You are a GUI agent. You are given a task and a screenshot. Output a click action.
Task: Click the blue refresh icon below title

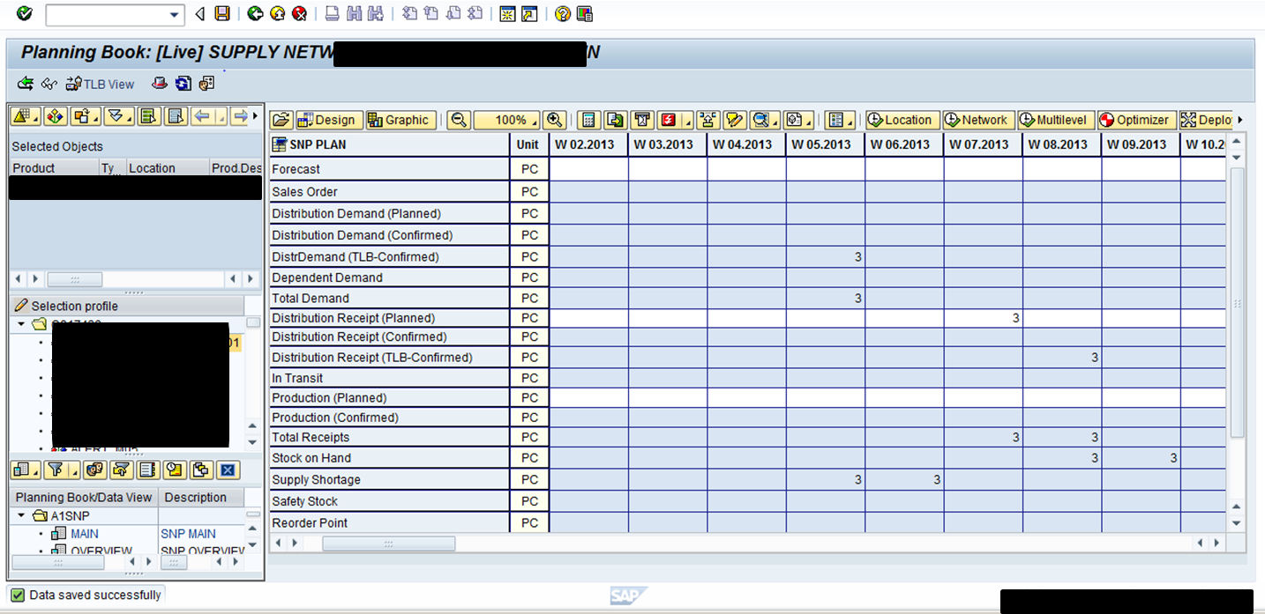click(x=183, y=84)
